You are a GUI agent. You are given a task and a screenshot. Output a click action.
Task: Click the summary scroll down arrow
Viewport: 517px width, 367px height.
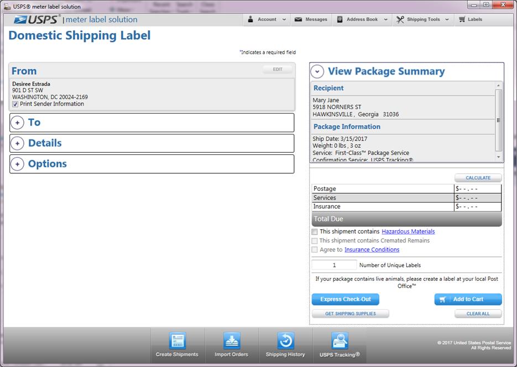coord(499,157)
